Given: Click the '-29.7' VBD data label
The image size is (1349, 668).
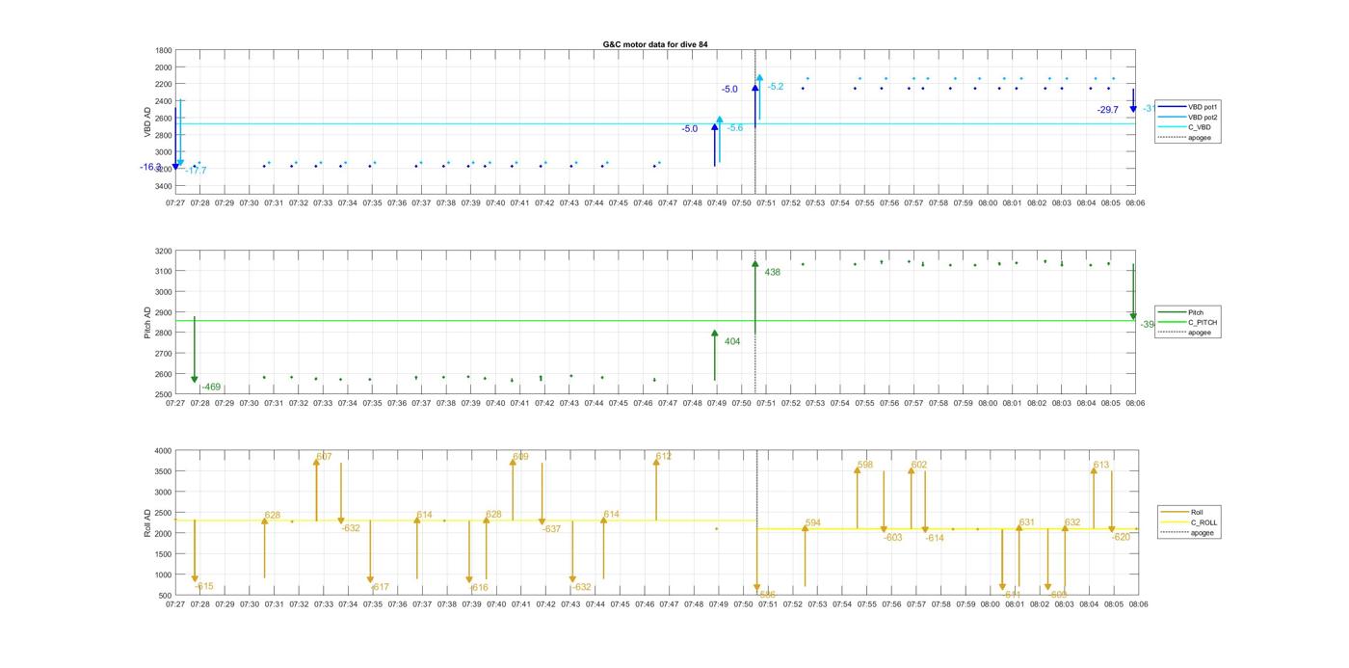Looking at the screenshot, I should (1107, 110).
